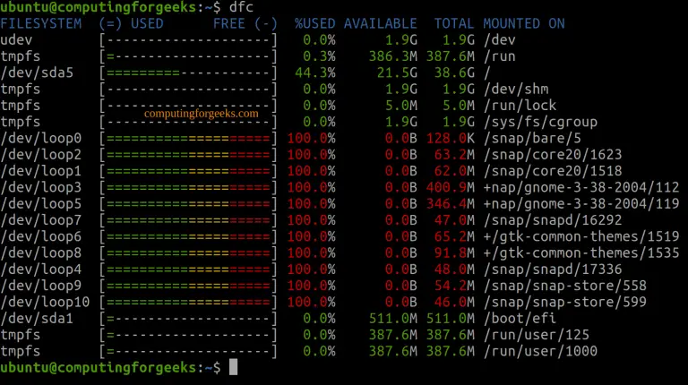The image size is (688, 385).
Task: Click the udev filesystem name
Action: pyautogui.click(x=16, y=40)
